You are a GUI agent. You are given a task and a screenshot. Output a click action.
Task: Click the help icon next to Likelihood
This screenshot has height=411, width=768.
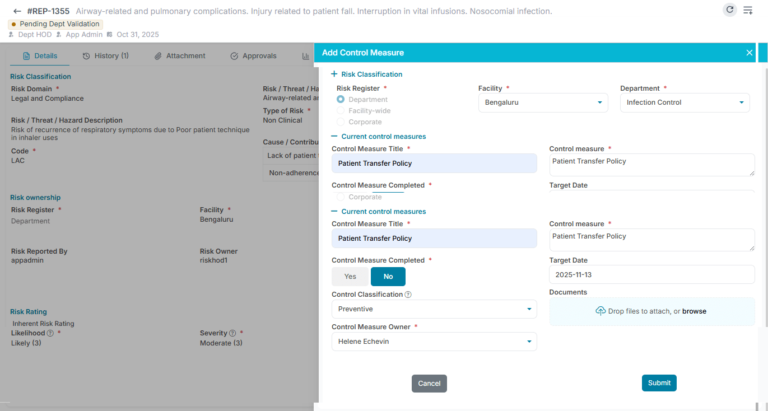coord(50,333)
